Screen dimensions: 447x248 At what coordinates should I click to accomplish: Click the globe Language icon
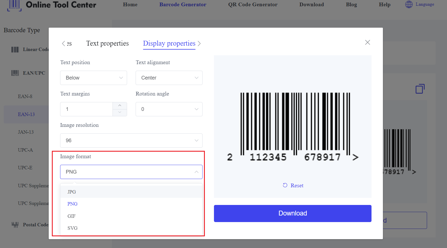[x=409, y=4]
